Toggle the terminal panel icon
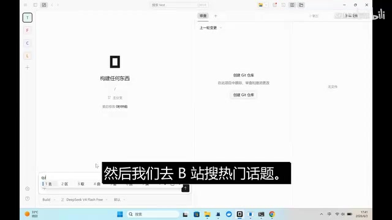Image resolution: width=392 pixels, height=220 pixels. [283, 5]
